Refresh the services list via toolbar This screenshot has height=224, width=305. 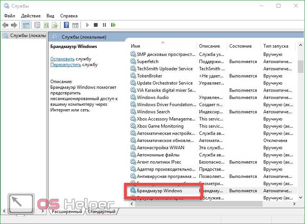46,25
